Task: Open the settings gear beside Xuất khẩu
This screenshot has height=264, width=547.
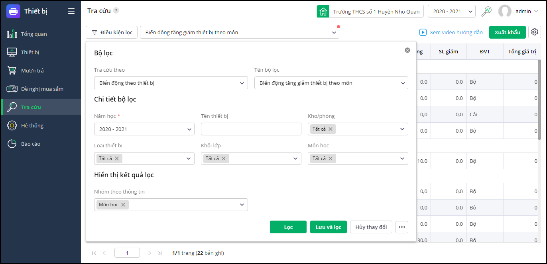Action: (x=535, y=32)
